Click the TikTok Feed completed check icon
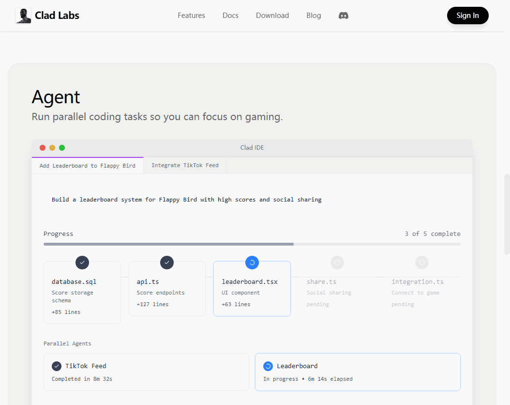510x405 pixels. pos(57,366)
